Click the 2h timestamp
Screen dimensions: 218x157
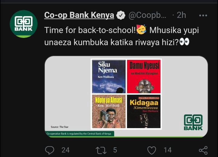pyautogui.click(x=181, y=15)
